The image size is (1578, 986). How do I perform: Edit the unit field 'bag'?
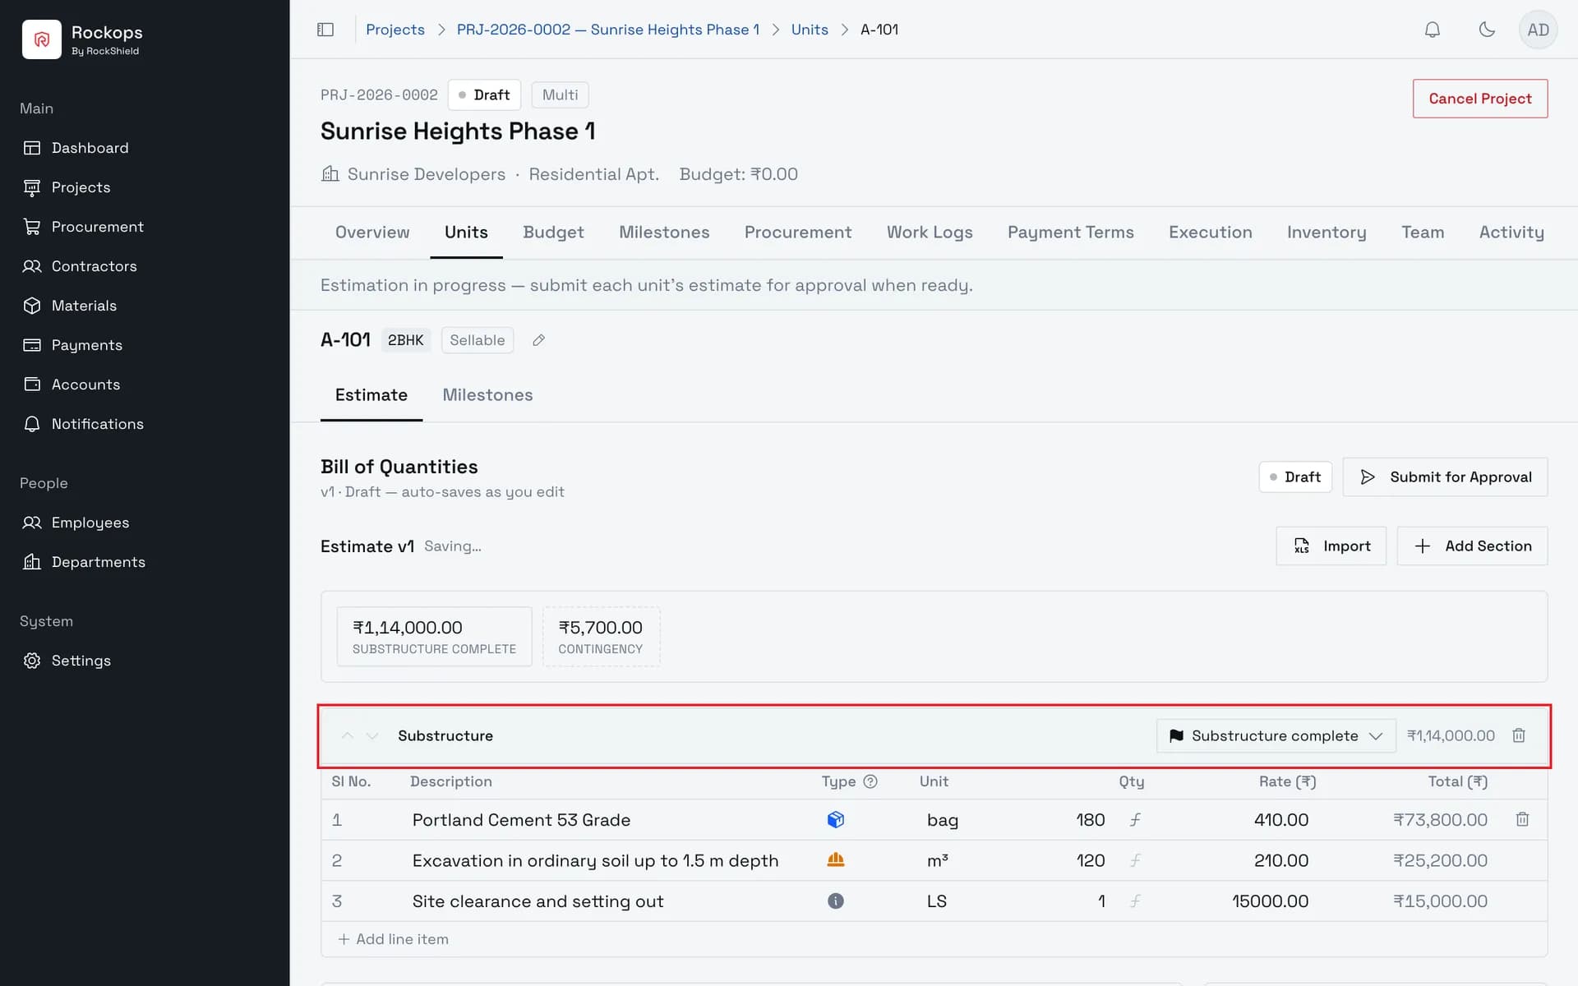click(943, 819)
